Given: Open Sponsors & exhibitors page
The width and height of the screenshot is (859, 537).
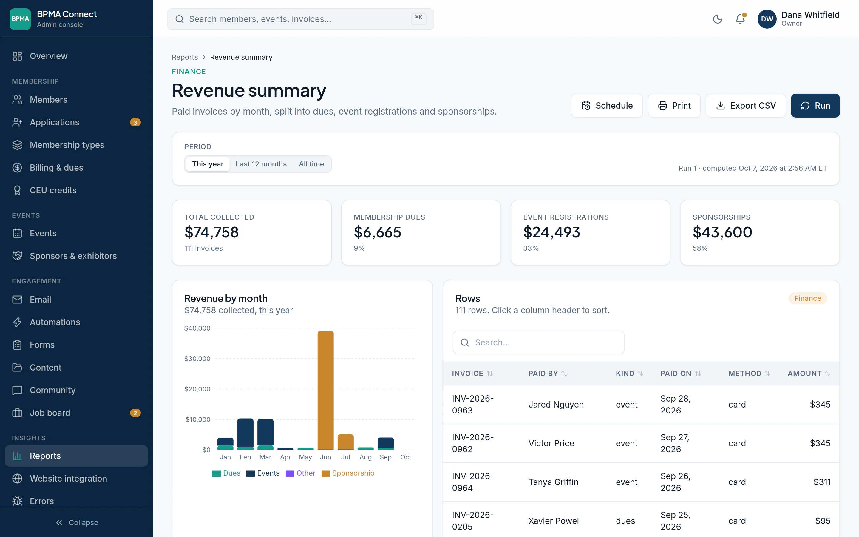Looking at the screenshot, I should click(x=76, y=256).
